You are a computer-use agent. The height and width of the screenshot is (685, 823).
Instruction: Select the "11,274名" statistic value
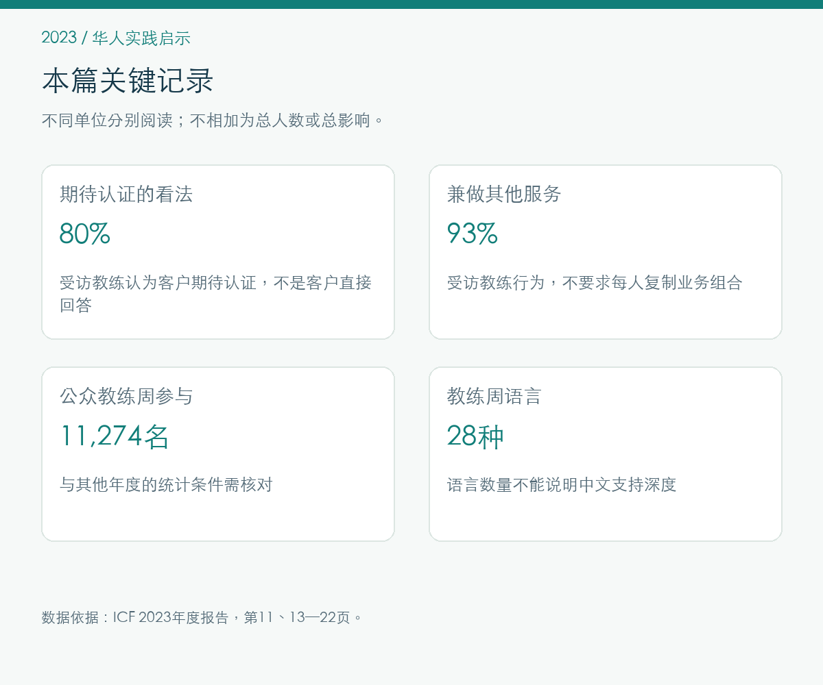point(115,436)
